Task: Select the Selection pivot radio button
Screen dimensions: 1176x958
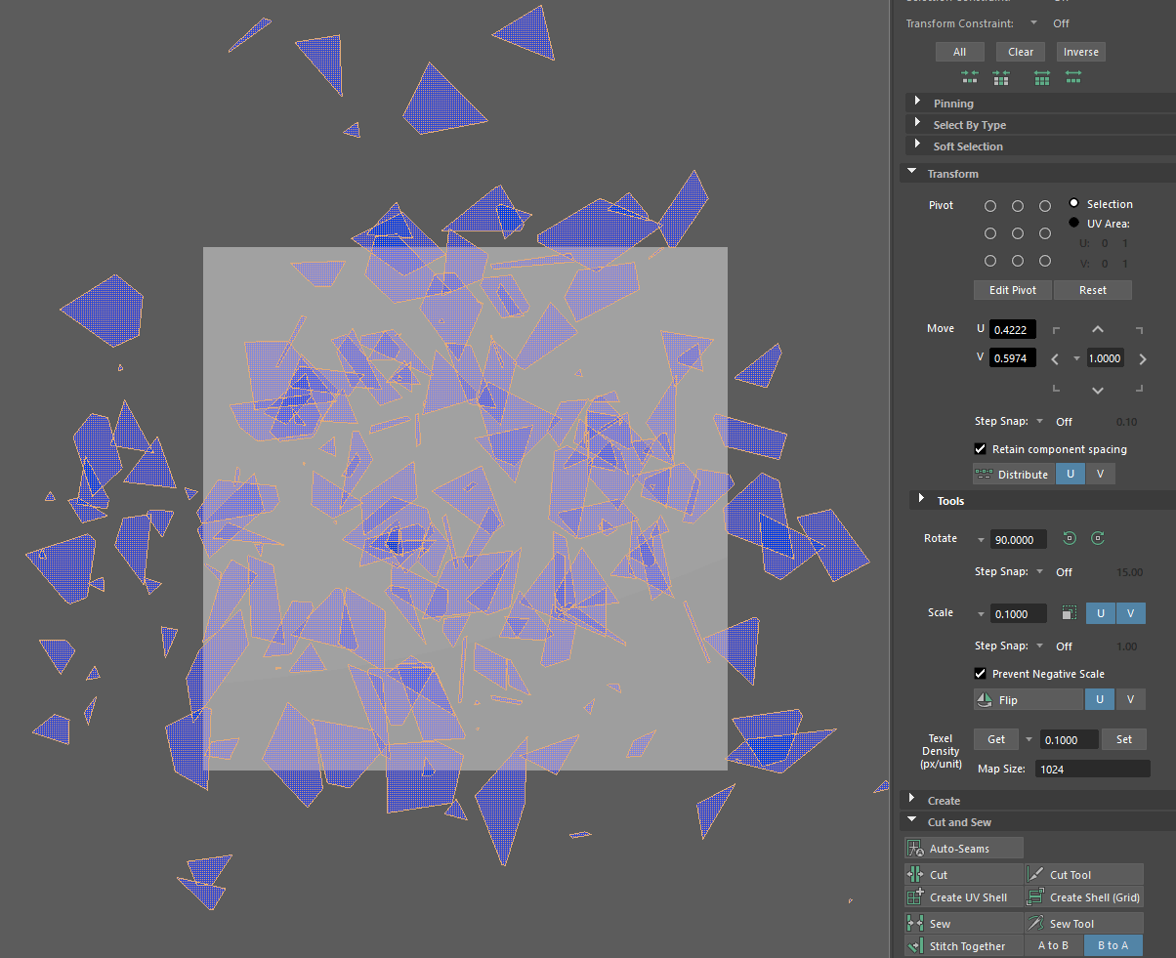Action: tap(1074, 203)
